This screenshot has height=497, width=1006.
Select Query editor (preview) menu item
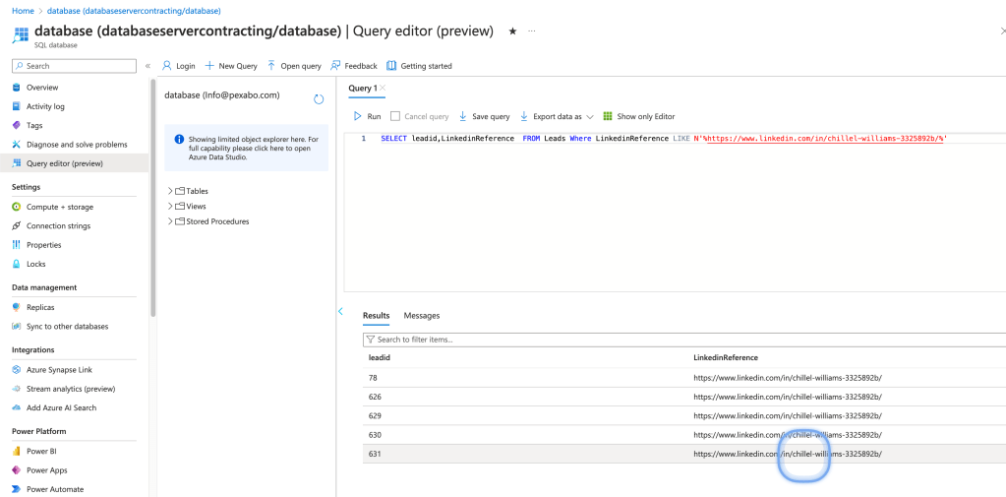coord(75,163)
